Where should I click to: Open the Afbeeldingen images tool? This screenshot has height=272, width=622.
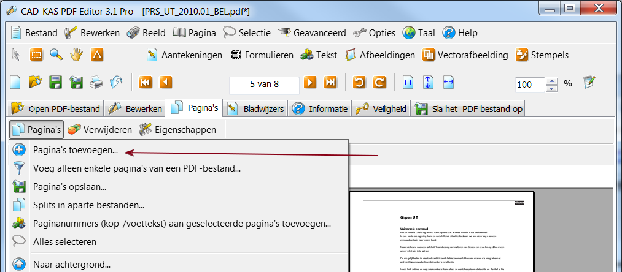pos(379,55)
